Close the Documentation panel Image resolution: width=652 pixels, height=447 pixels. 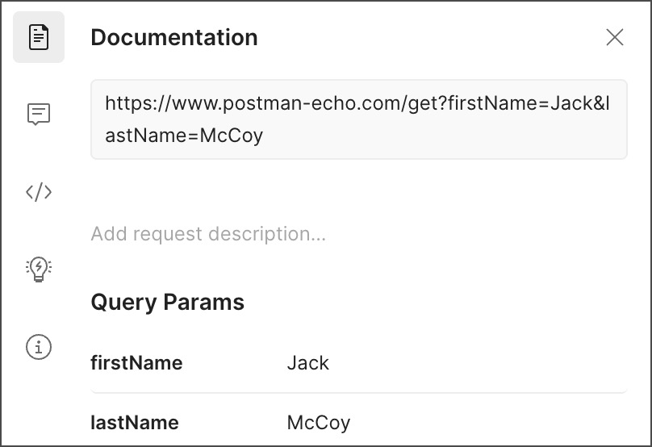[x=615, y=37]
